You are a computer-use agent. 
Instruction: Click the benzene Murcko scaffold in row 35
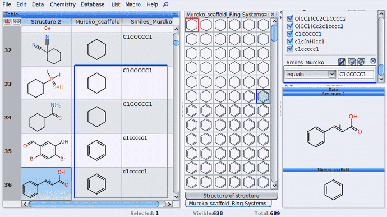96,150
